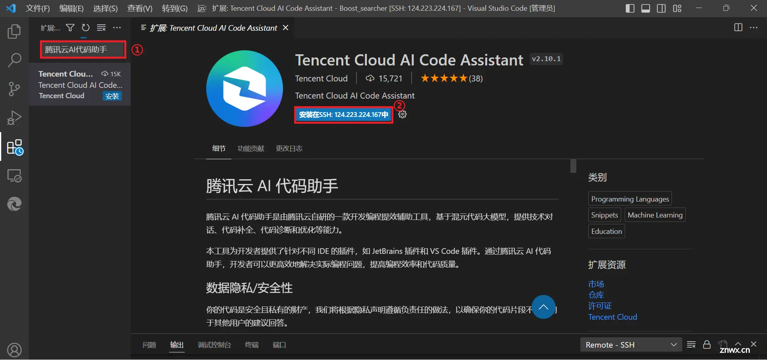Open extensions view more actions menu
The width and height of the screenshot is (767, 360).
[x=117, y=28]
